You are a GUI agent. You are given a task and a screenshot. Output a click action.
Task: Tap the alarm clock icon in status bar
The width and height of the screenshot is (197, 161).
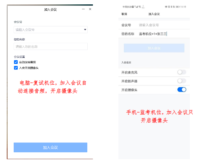[168, 7]
